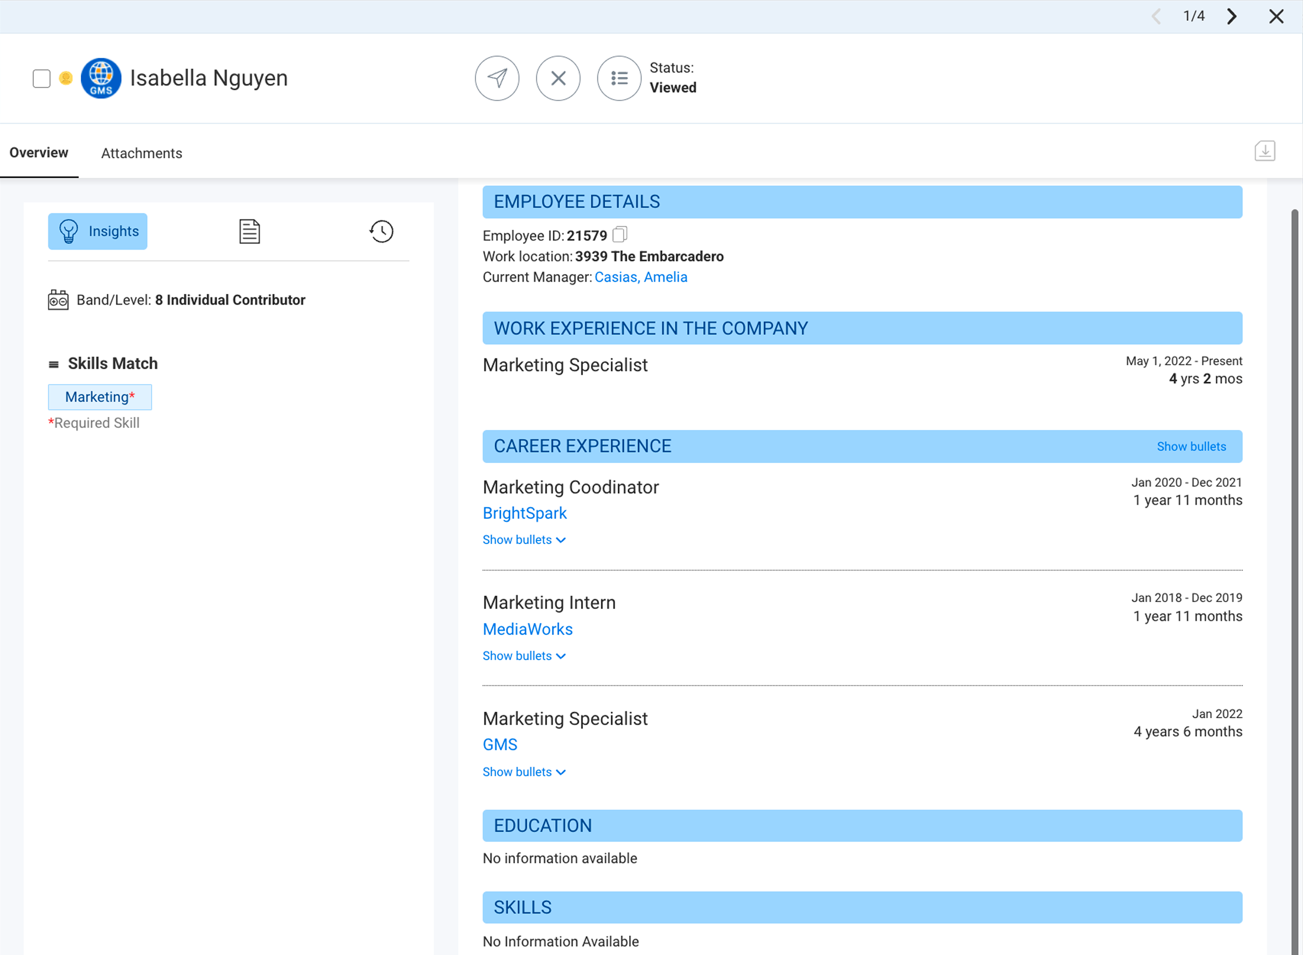Image resolution: width=1303 pixels, height=955 pixels.
Task: Select the Insights lightbulb tab
Action: (x=98, y=231)
